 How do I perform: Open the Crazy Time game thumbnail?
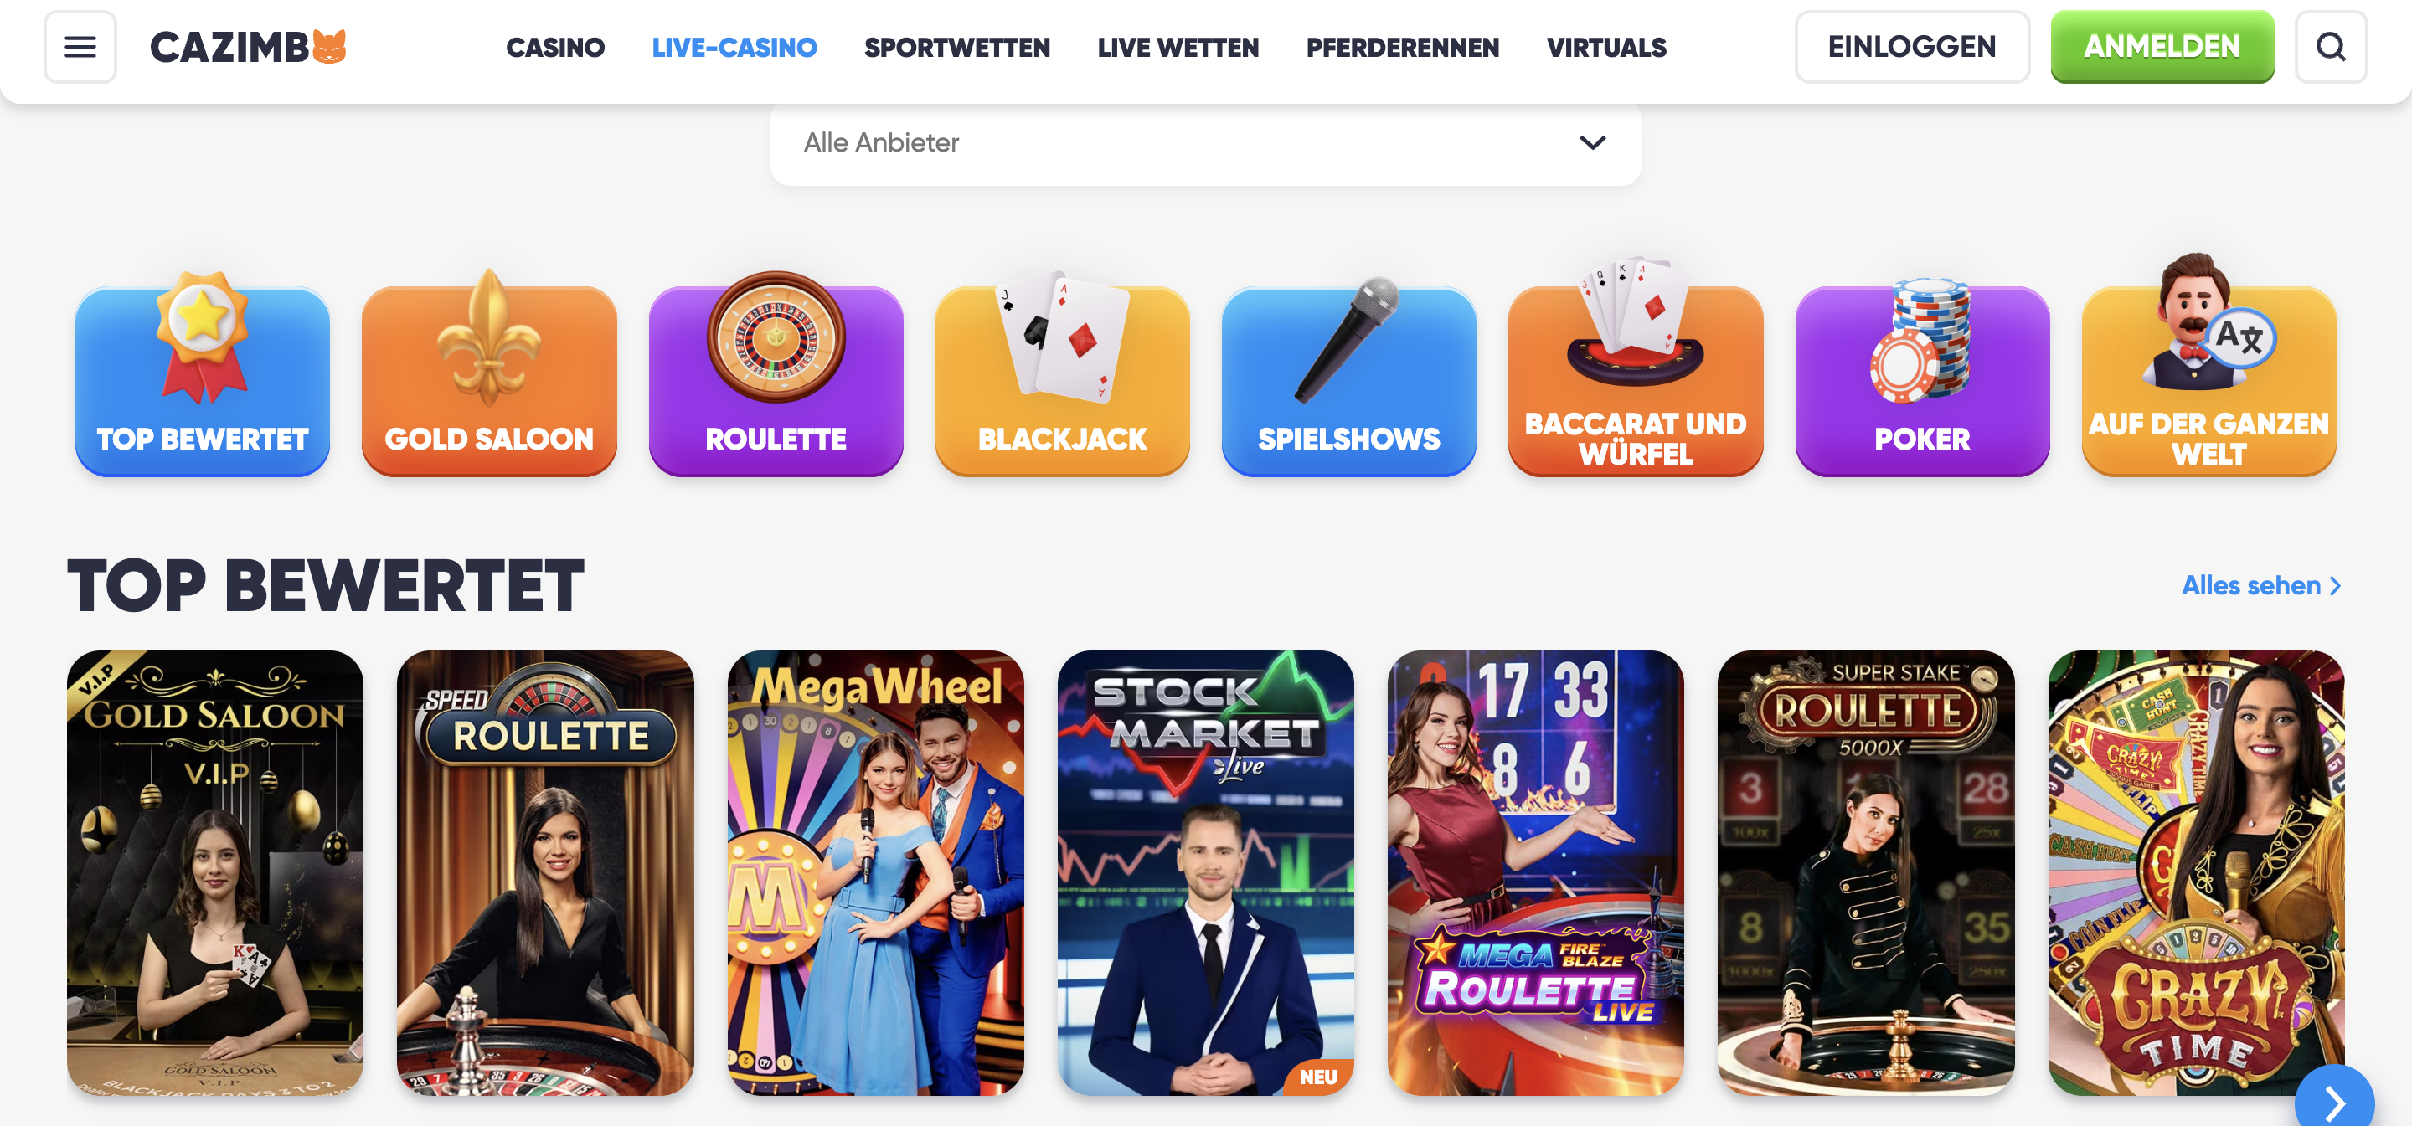click(x=2196, y=872)
